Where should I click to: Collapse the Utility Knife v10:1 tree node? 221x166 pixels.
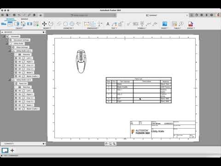coord(10,51)
